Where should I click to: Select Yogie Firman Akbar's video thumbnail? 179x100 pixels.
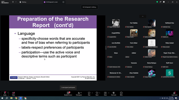[x=116, y=23]
